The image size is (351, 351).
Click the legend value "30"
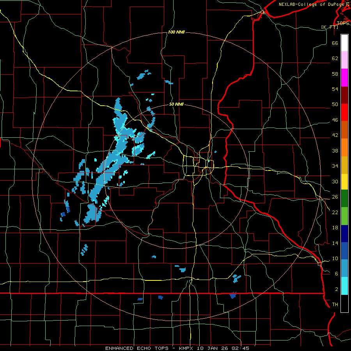(335, 181)
